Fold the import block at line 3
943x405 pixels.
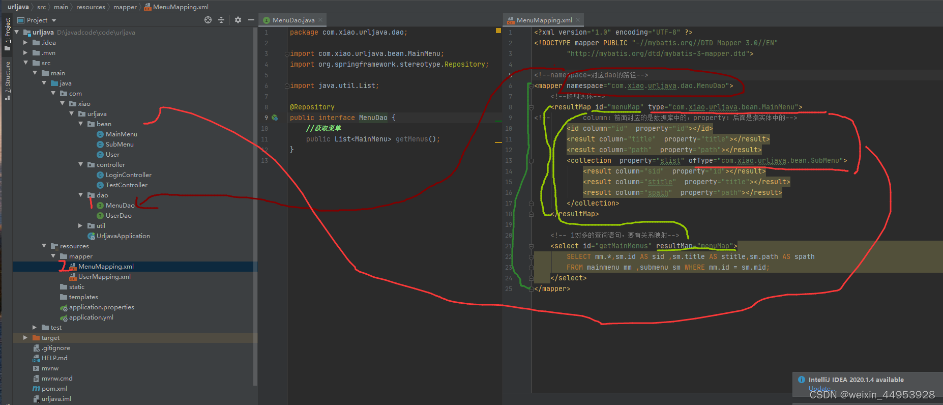click(x=287, y=54)
